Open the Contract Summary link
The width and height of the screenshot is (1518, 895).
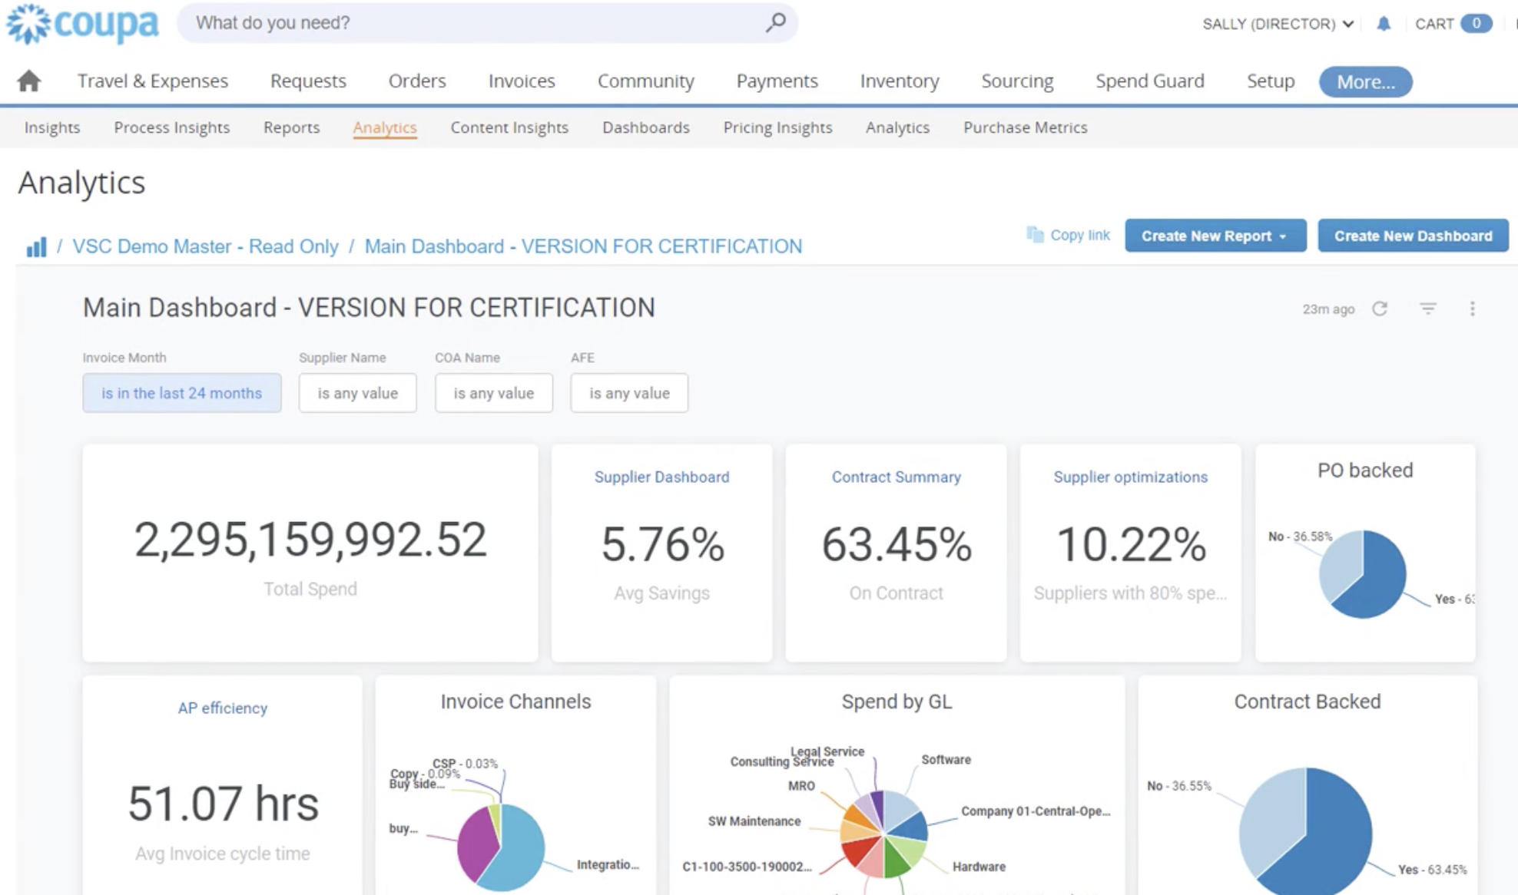click(x=896, y=477)
